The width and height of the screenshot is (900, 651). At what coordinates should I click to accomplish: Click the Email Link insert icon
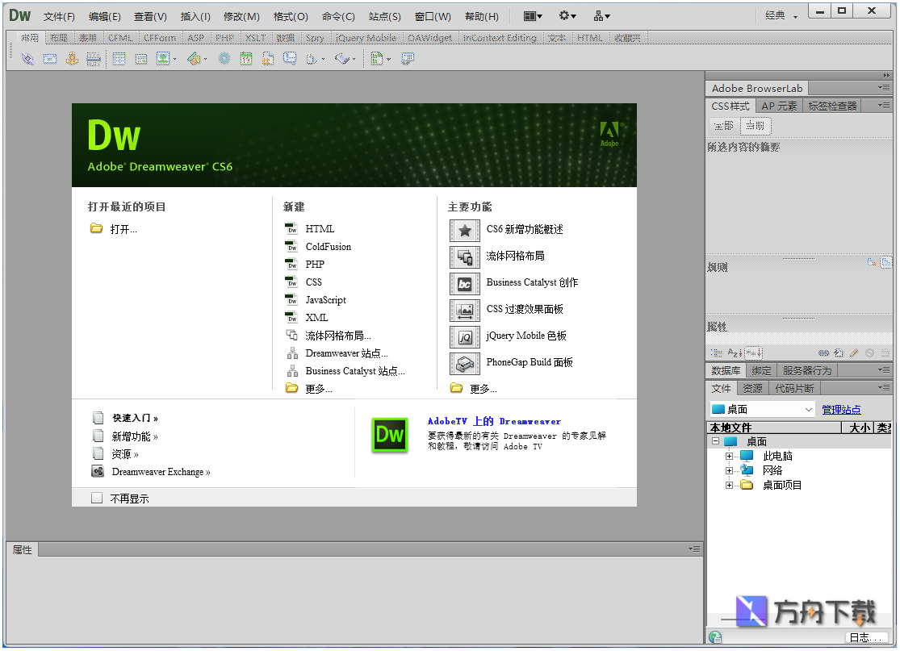(x=50, y=59)
